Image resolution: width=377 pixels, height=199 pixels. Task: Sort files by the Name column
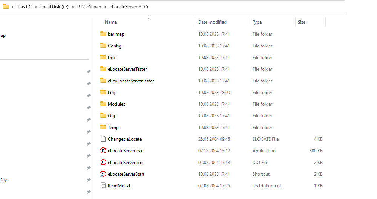[x=111, y=22]
